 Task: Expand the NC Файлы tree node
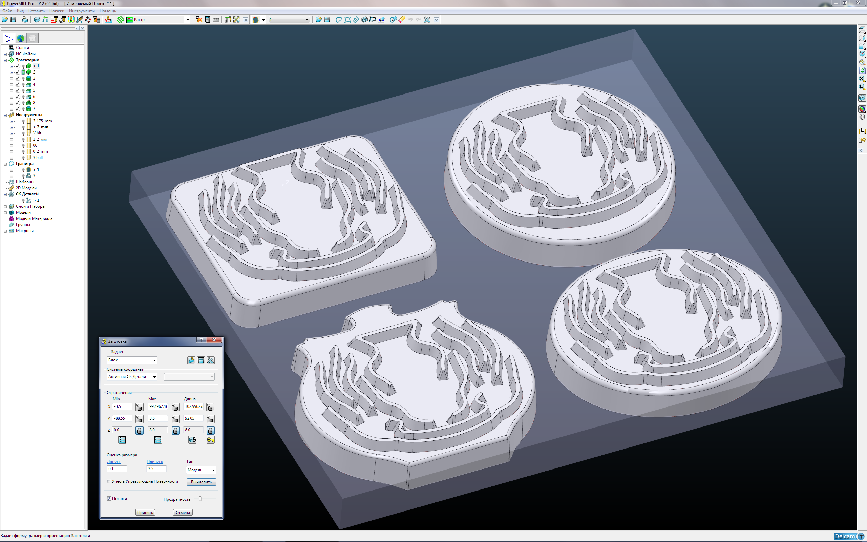tap(5, 54)
